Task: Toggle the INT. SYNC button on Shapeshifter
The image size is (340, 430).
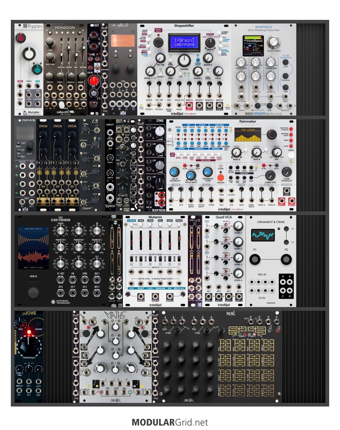Action: pos(171,60)
